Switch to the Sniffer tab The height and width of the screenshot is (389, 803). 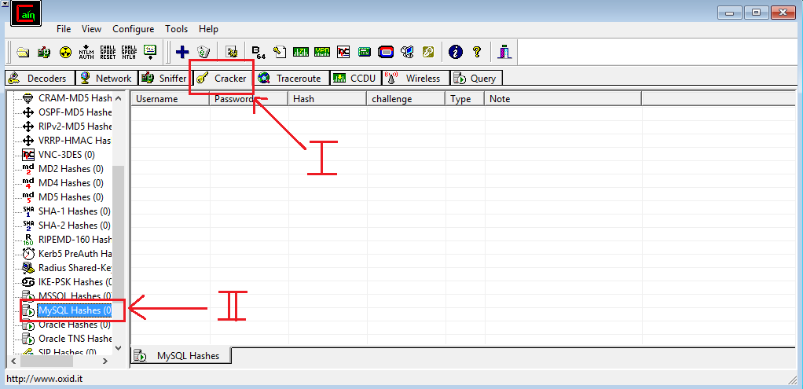tap(163, 78)
